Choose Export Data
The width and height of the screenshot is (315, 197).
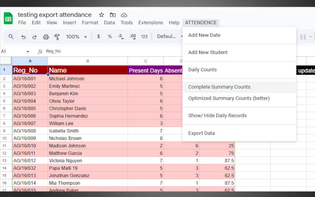tap(239, 133)
